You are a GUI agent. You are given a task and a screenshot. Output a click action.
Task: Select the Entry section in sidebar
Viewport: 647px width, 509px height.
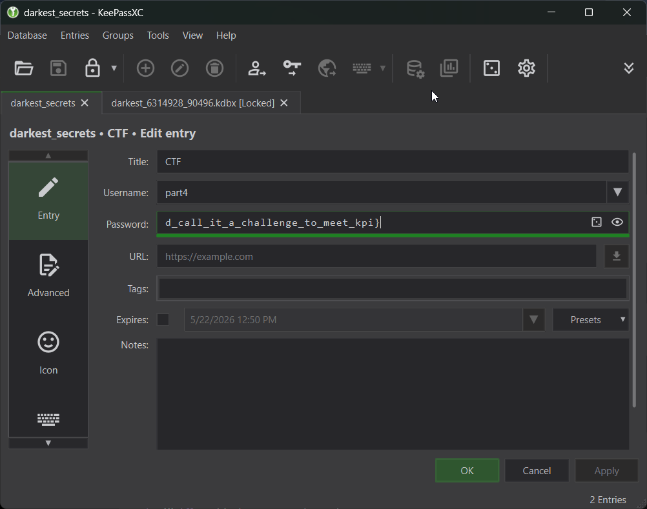pos(48,200)
